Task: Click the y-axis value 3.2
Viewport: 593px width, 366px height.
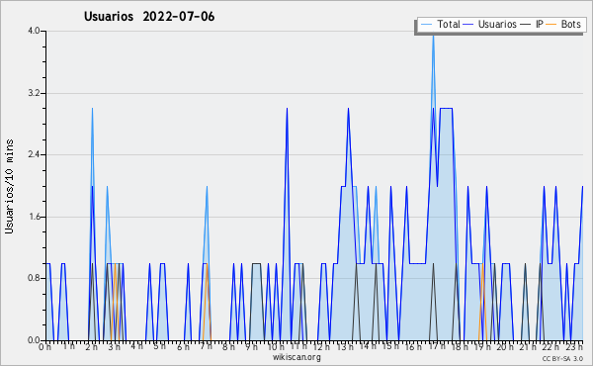Action: pyautogui.click(x=34, y=93)
